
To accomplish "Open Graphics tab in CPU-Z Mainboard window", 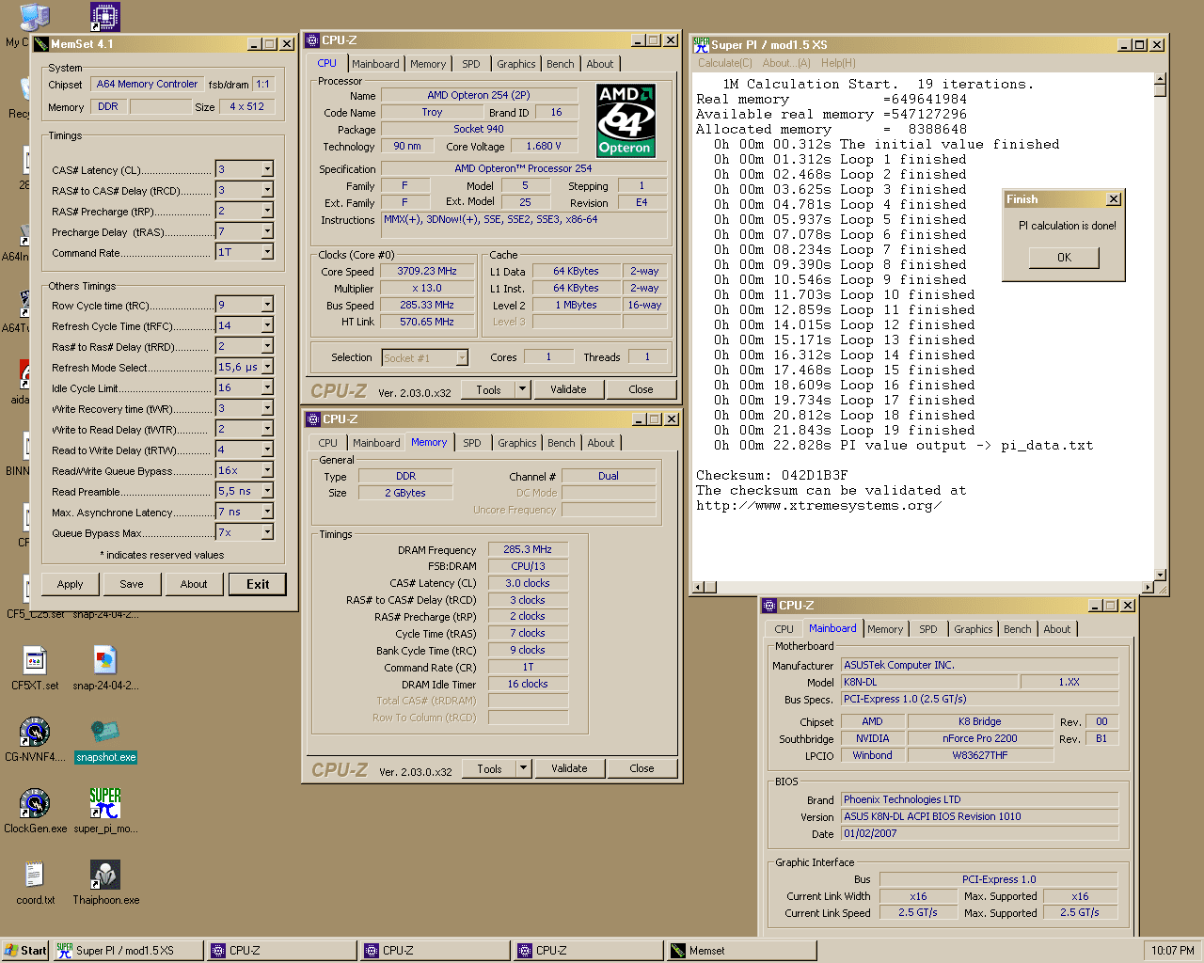I will tap(973, 629).
